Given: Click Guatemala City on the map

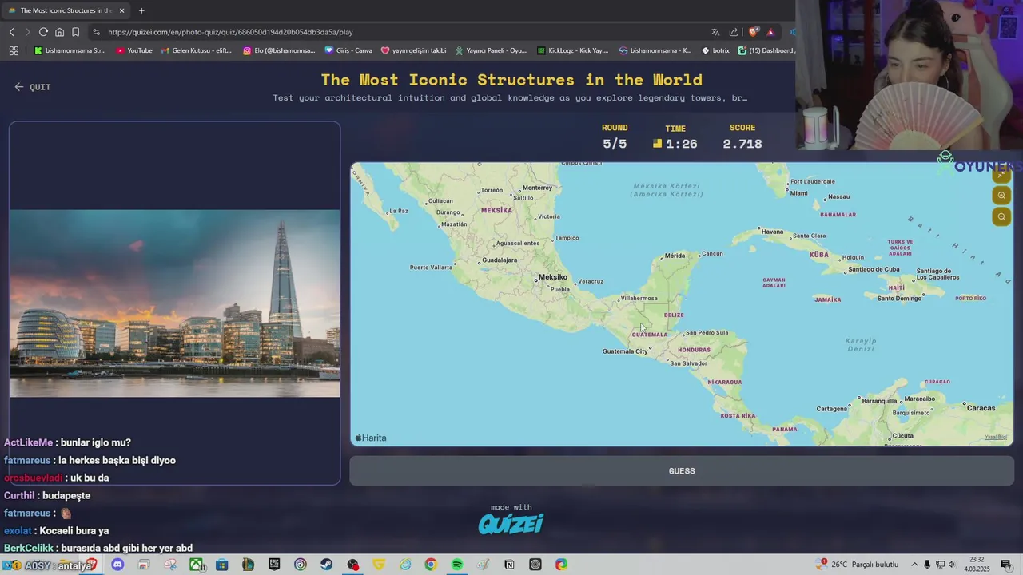Looking at the screenshot, I should 626,351.
